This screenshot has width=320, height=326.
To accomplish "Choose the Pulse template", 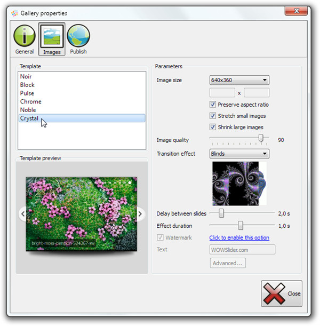I will tap(82, 93).
